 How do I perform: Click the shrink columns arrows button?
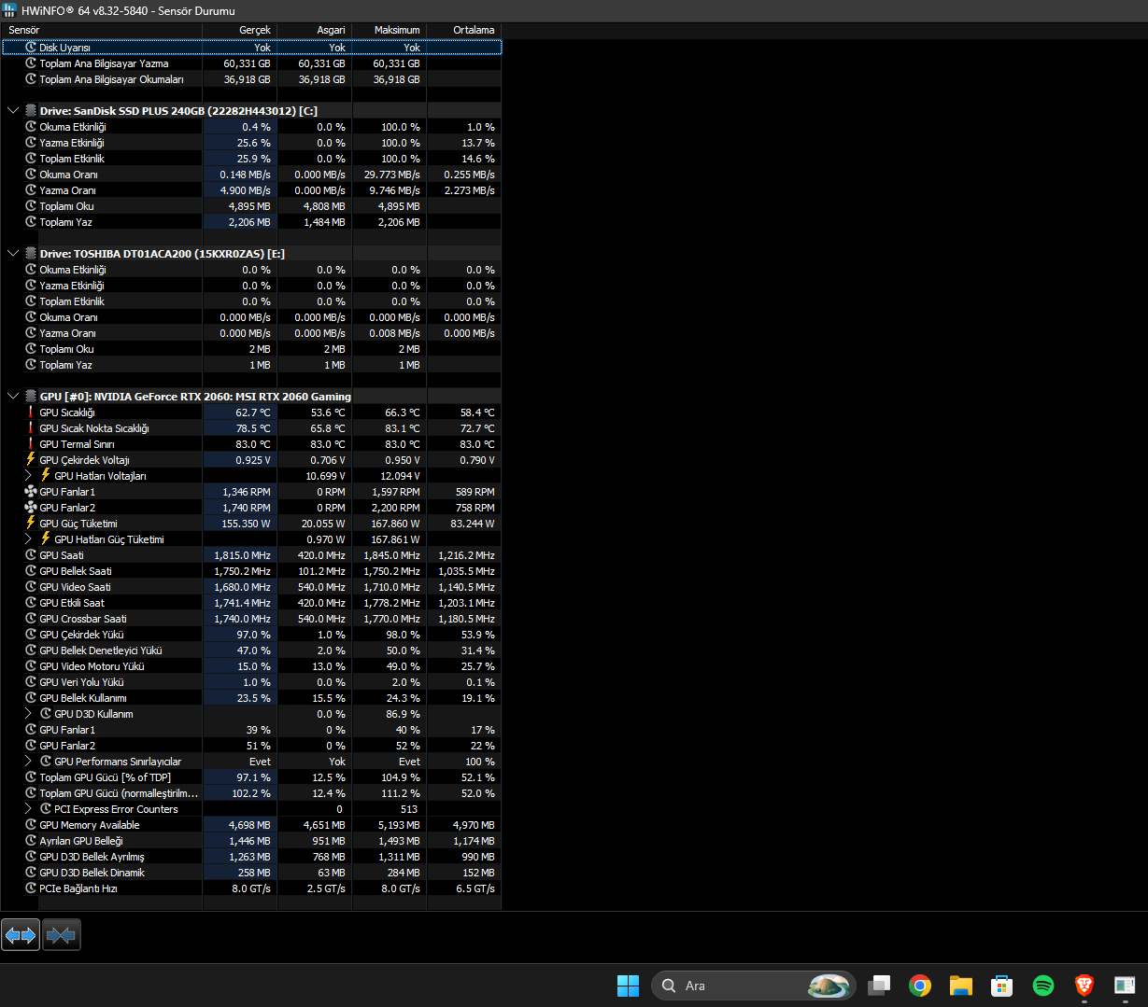coord(61,934)
